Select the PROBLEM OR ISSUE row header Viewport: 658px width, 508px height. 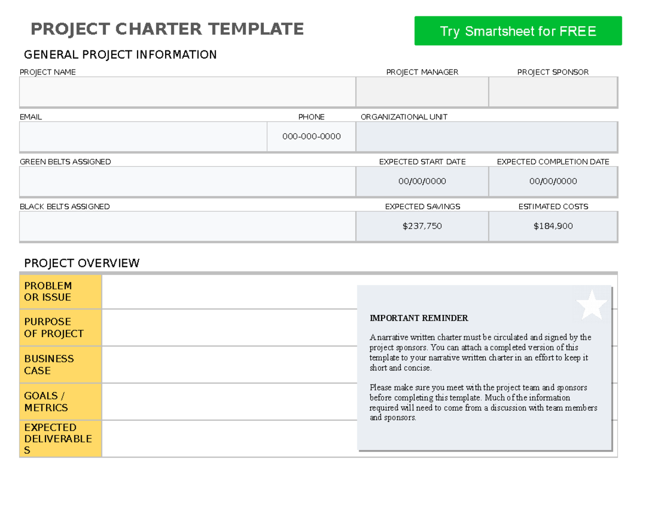coord(60,291)
